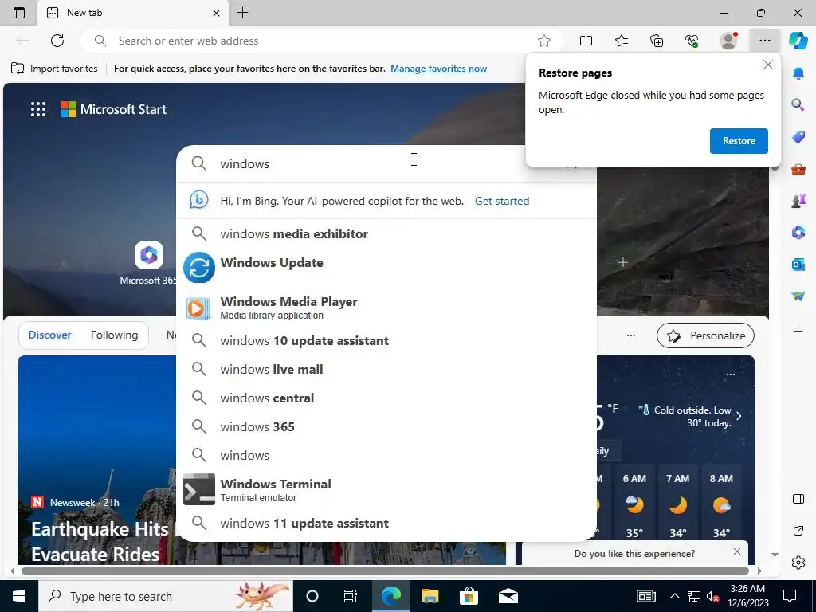Open sidebar settings gear icon
The width and height of the screenshot is (816, 612).
798,563
